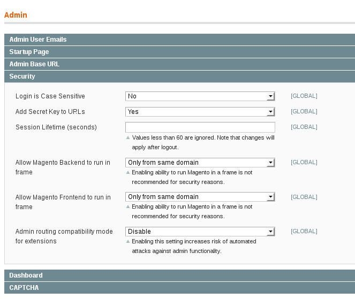Click note icon under Frontend frame dropdown
This screenshot has height=299, width=355.
pos(128,206)
